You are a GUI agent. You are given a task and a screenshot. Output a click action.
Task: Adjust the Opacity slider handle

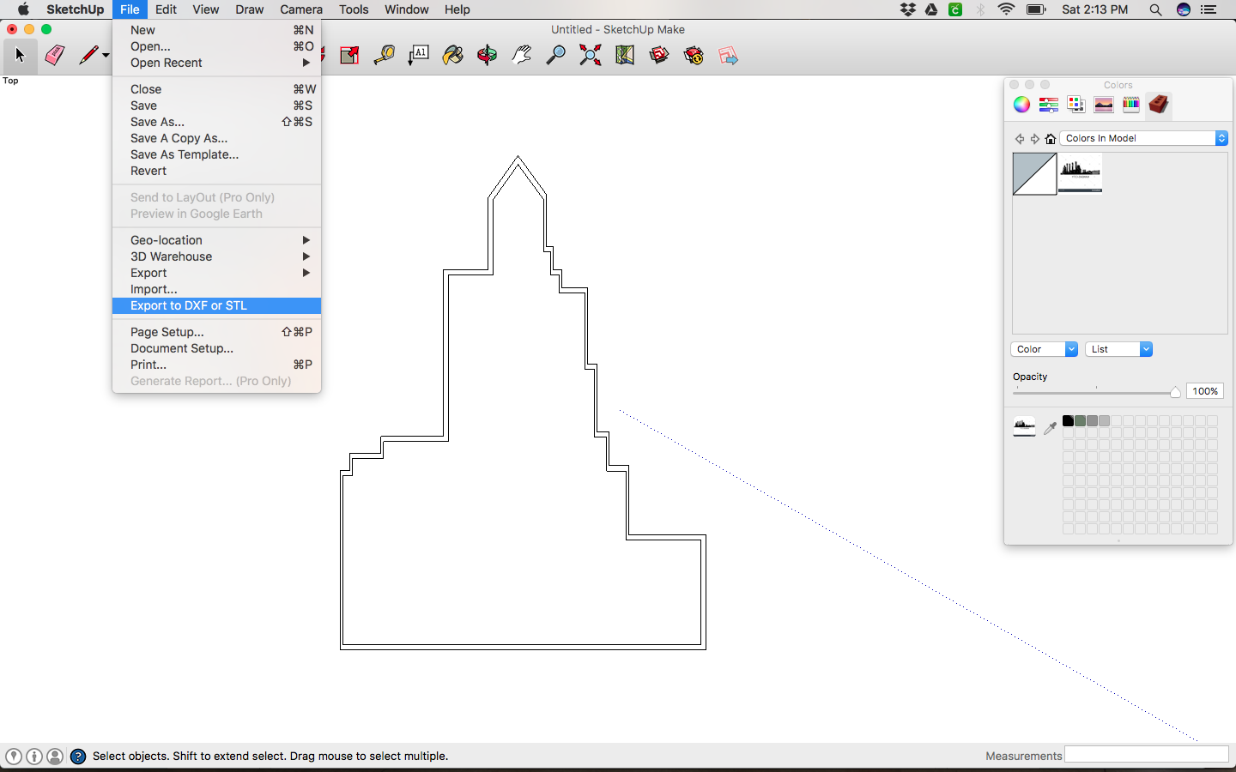point(1175,392)
